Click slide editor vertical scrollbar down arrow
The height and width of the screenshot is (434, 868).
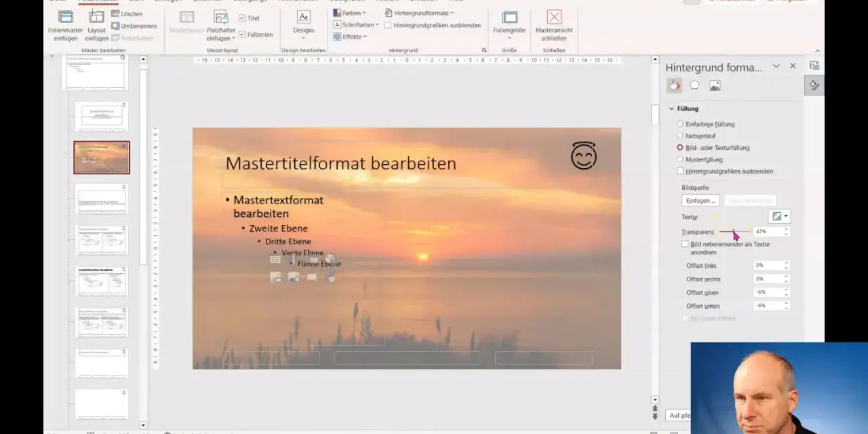(655, 399)
